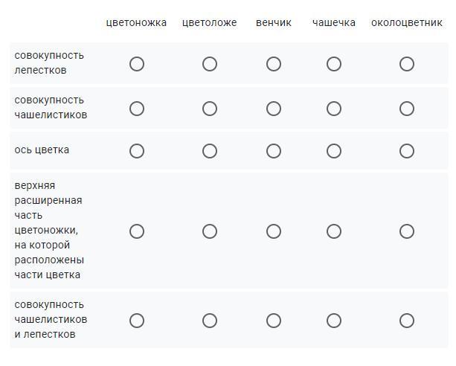The width and height of the screenshot is (456, 366).
Task: Choose цветоложе for совокупность чашелистиков row
Action: tap(209, 109)
